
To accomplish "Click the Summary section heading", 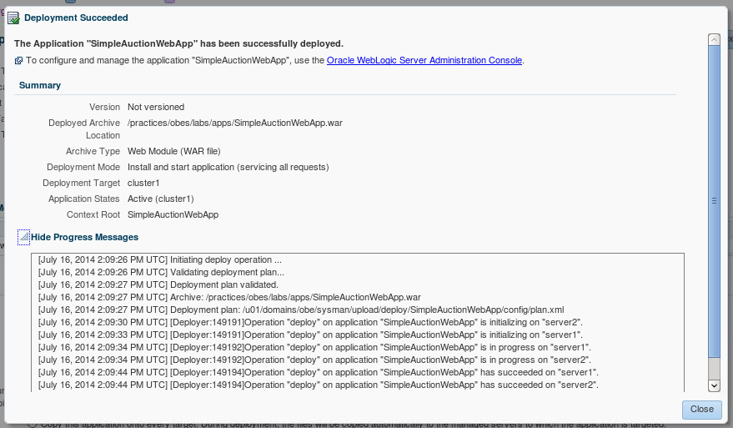I will pyautogui.click(x=40, y=85).
